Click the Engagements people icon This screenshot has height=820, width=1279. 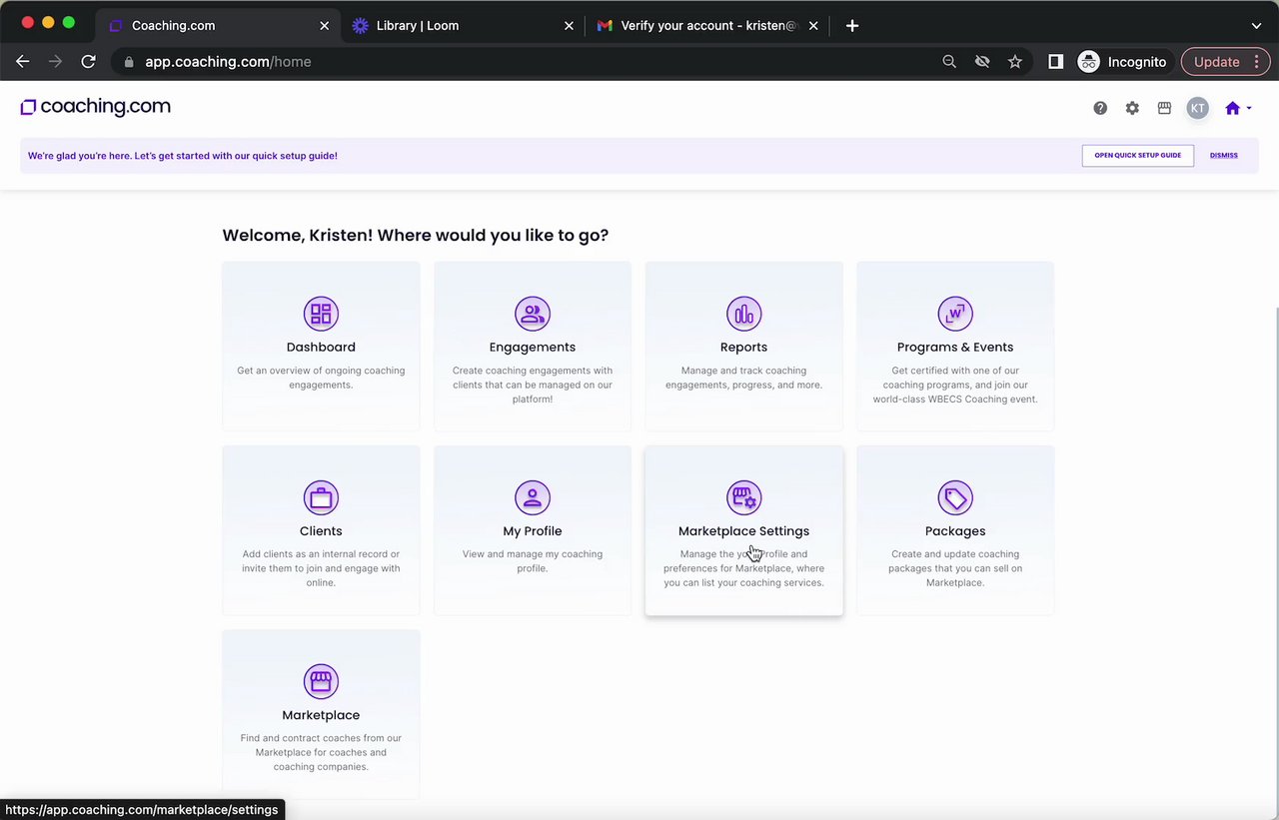tap(533, 314)
